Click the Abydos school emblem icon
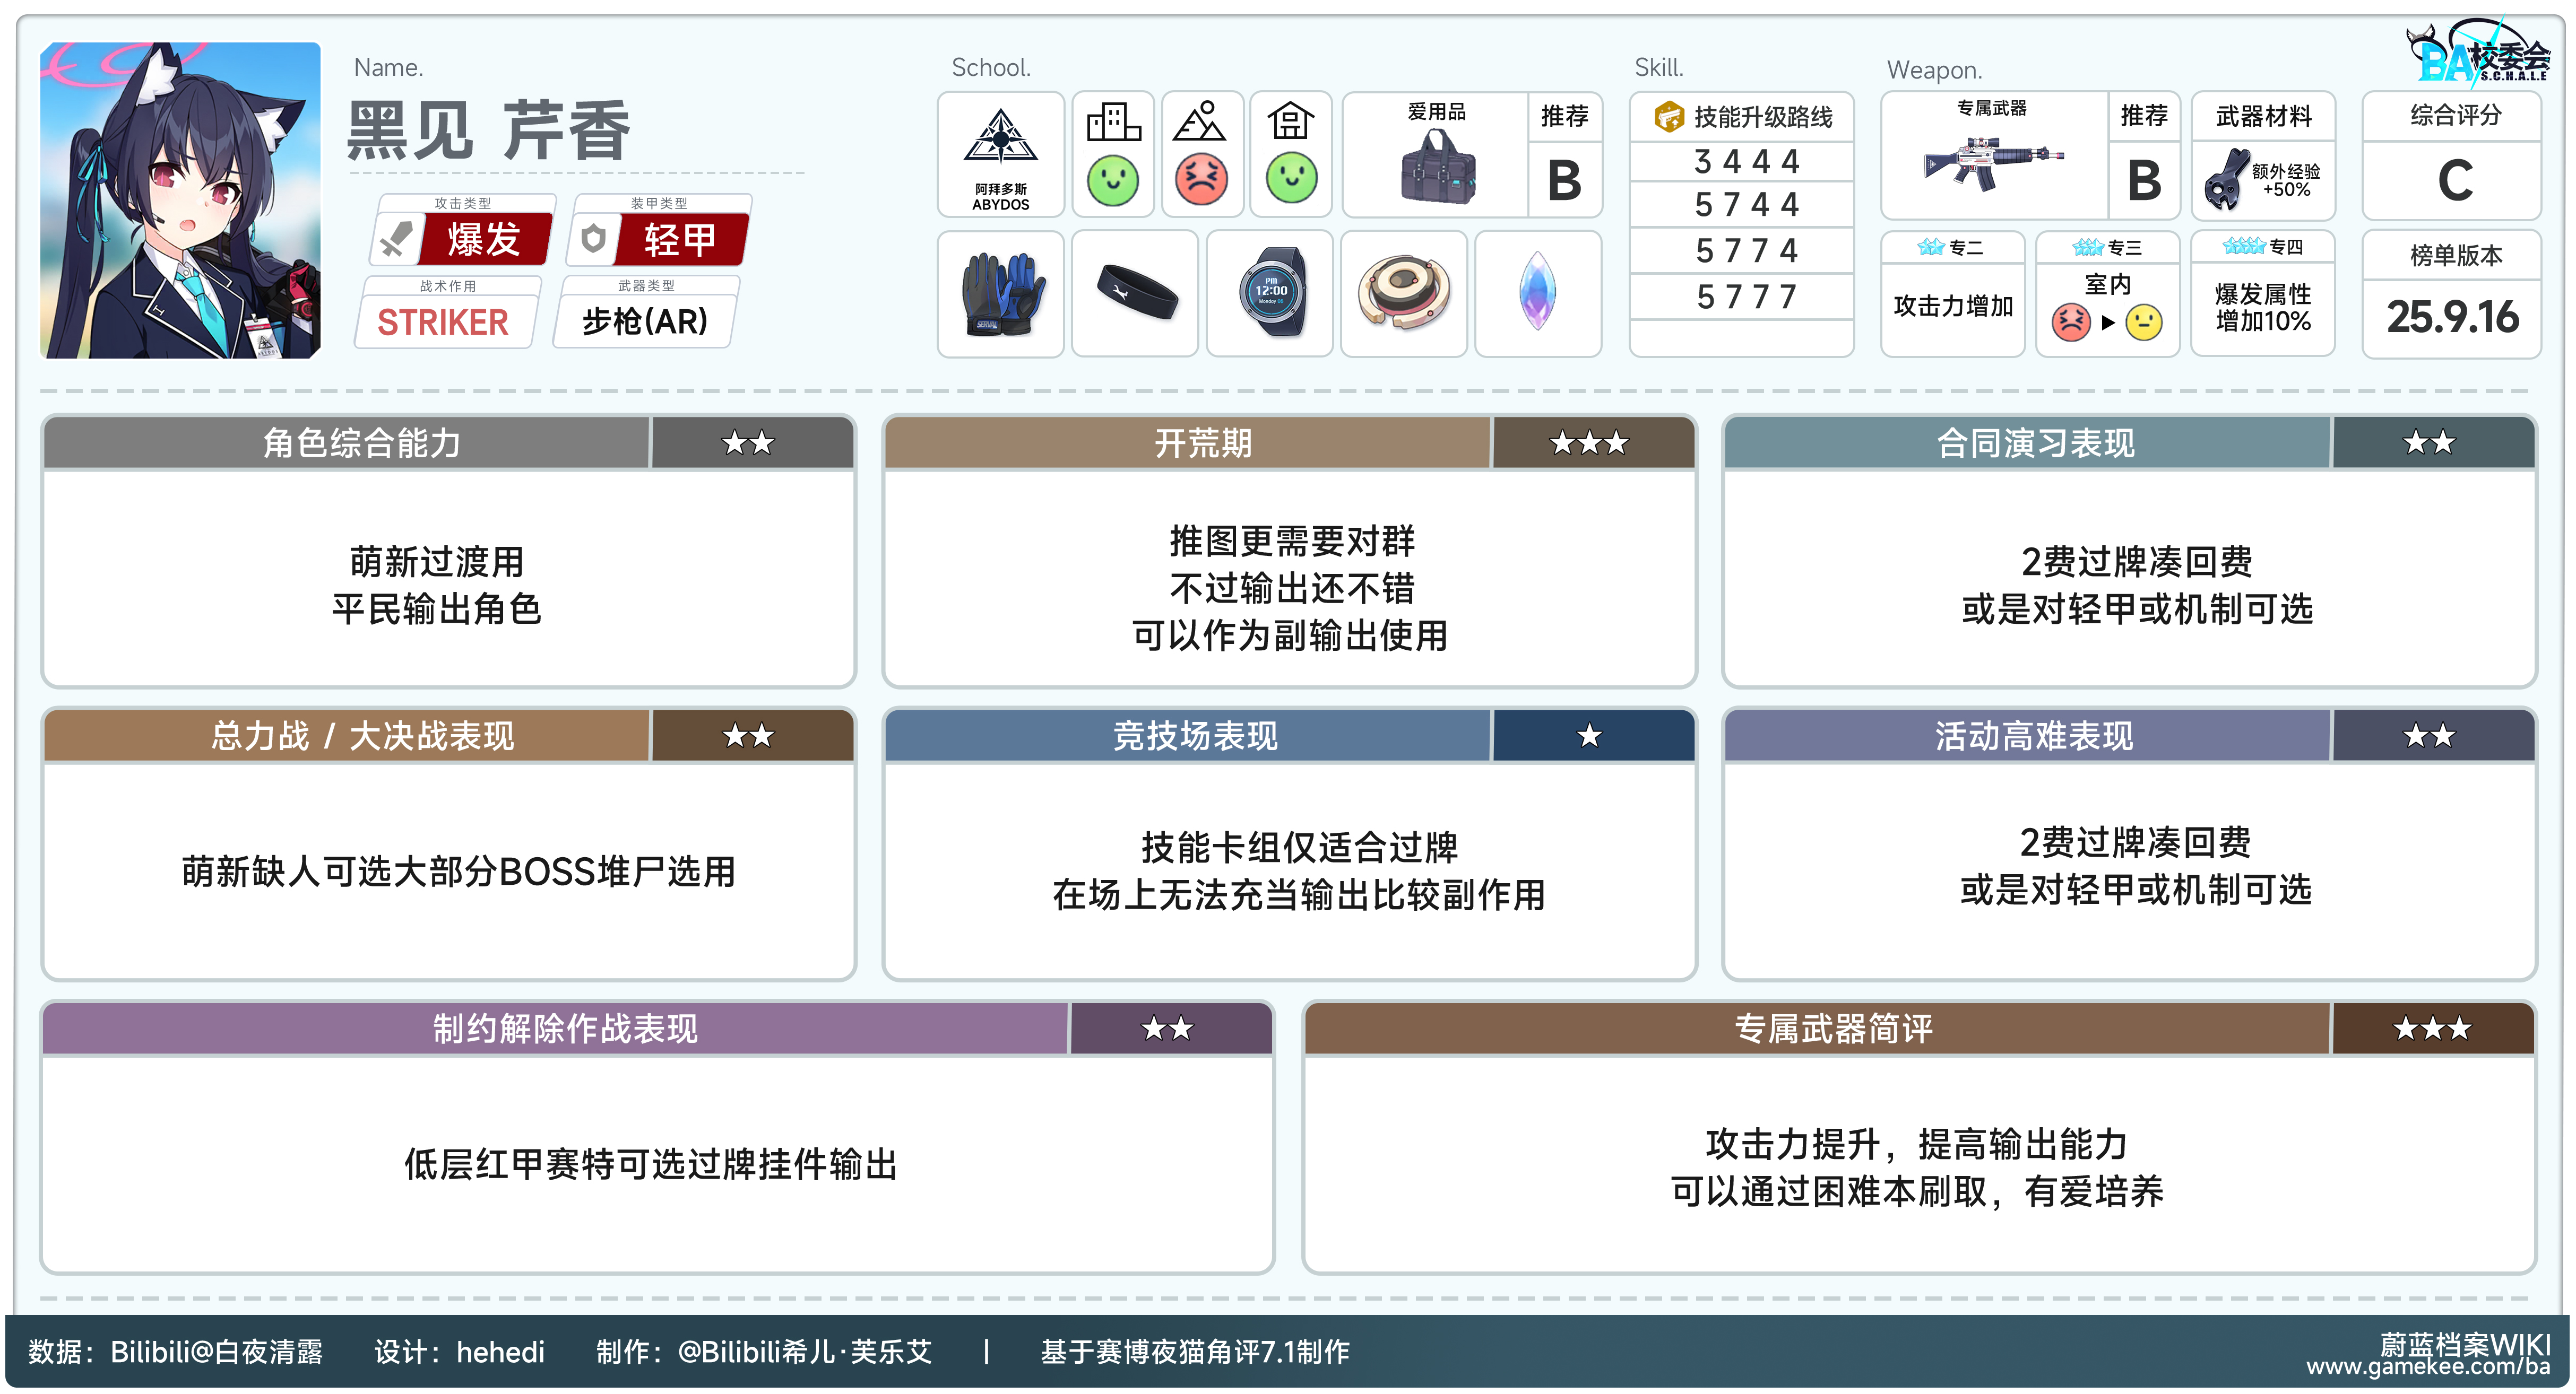 (x=1000, y=137)
